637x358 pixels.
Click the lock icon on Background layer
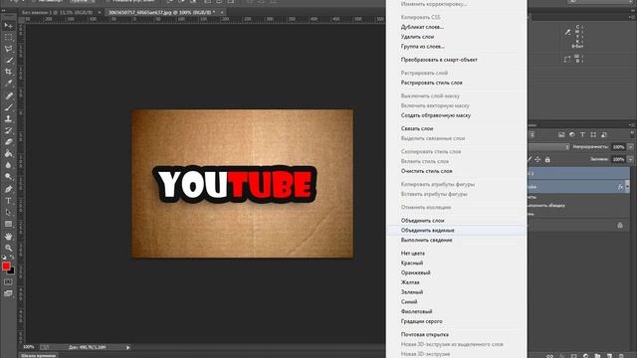click(620, 226)
